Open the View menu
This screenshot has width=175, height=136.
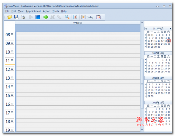click(x=21, y=11)
